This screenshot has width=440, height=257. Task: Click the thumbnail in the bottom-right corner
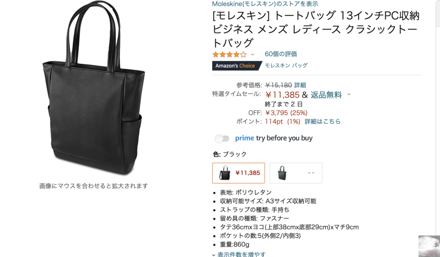429,246
